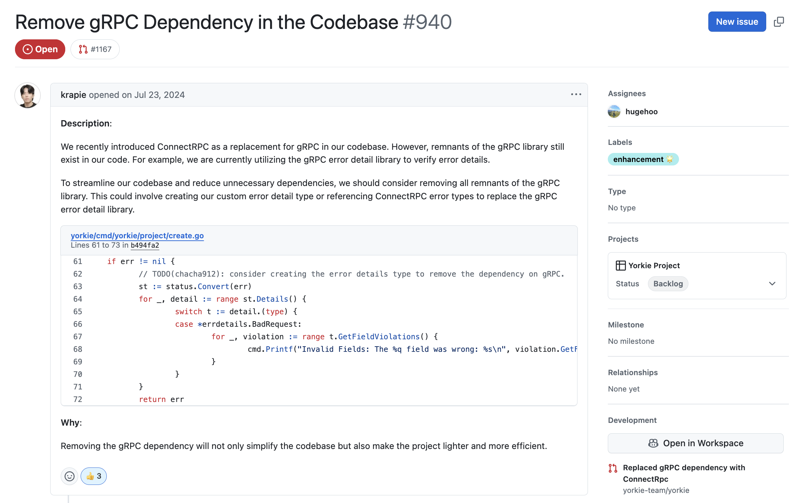This screenshot has height=503, width=806.
Task: Toggle the thumbs up reaction
Action: click(x=94, y=476)
